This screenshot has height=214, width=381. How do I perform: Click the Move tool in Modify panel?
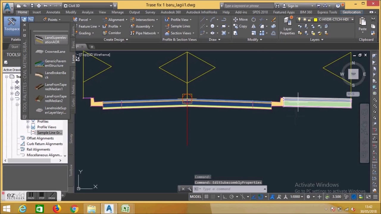click(x=241, y=20)
